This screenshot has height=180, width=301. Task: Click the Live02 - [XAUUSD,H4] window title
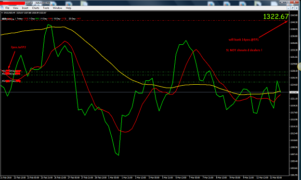pos(38,3)
